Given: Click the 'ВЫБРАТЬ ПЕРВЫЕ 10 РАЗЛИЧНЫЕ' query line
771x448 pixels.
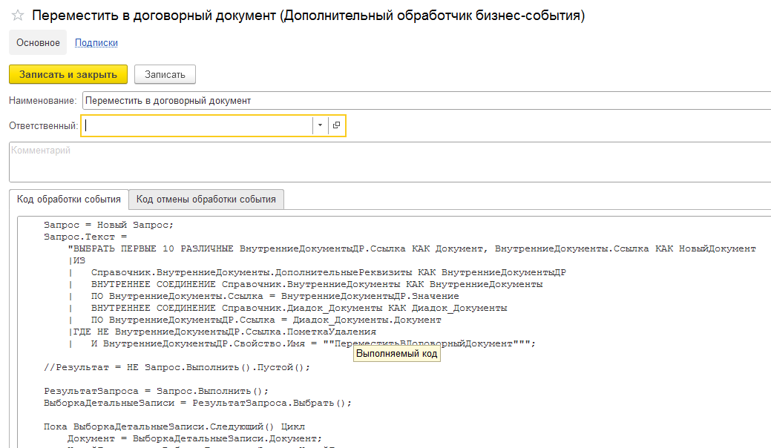Looking at the screenshot, I should coord(412,248).
